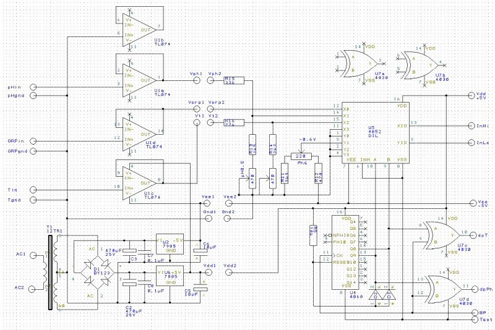
Task: Select the U7c XOR gate driving dpT
Action: (x=441, y=235)
